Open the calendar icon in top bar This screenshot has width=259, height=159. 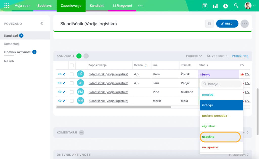205,6
